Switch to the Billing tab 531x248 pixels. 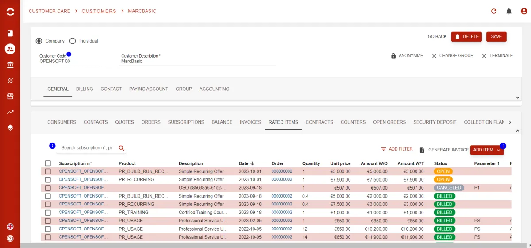(x=85, y=89)
